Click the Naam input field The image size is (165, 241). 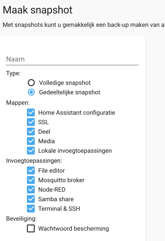click(72, 59)
